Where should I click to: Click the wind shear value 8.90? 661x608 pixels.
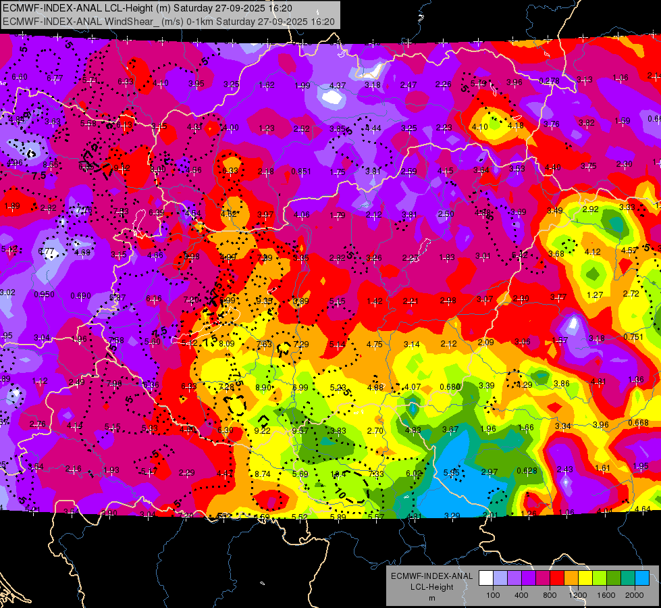(x=263, y=388)
